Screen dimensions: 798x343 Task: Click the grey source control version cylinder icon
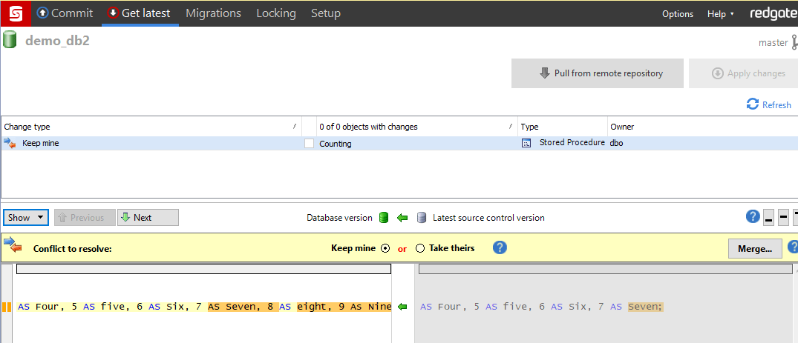coord(421,218)
